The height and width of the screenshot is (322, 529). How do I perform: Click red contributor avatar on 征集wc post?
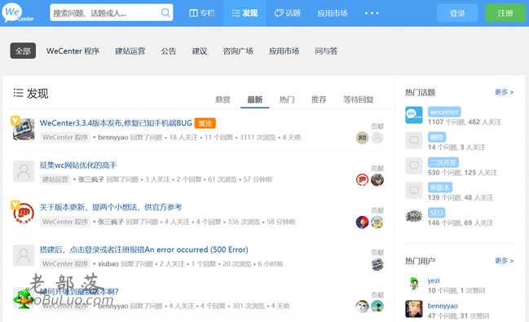click(362, 179)
